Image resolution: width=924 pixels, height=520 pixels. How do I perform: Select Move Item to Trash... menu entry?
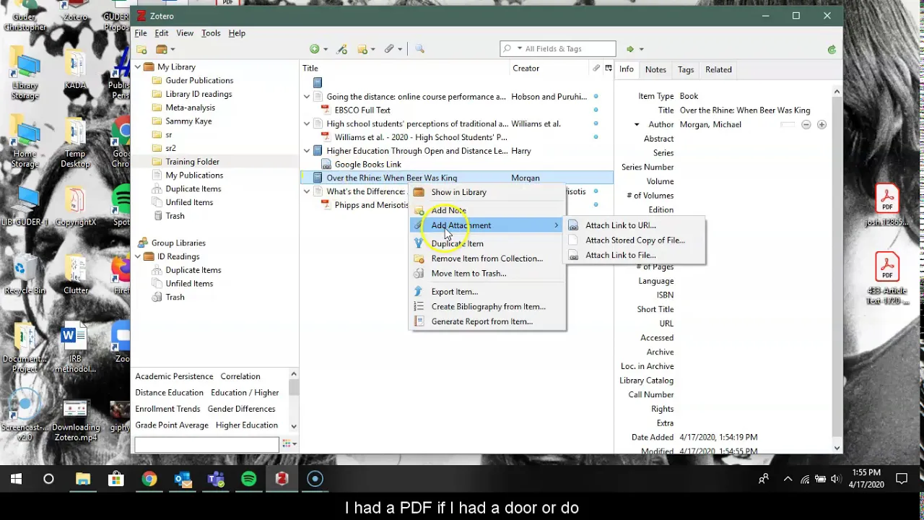(x=487, y=273)
